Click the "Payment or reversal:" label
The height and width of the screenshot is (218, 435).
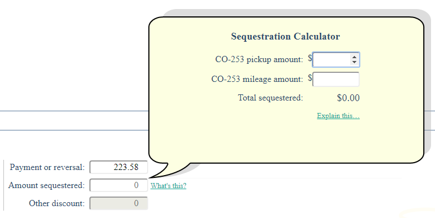point(47,167)
